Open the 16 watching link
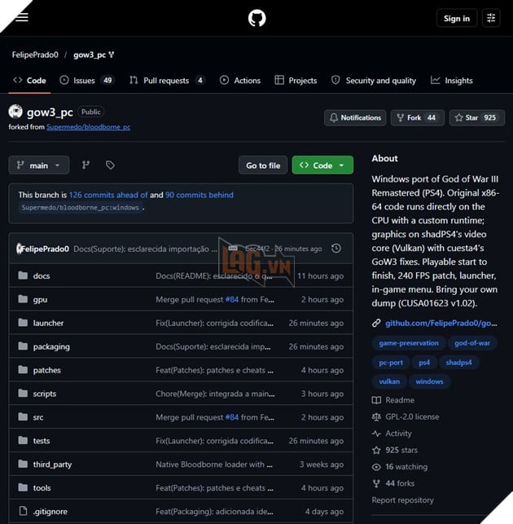This screenshot has width=513, height=524. (x=400, y=467)
